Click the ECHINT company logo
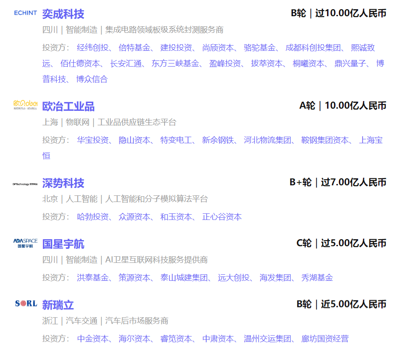398x361 pixels. pos(25,13)
